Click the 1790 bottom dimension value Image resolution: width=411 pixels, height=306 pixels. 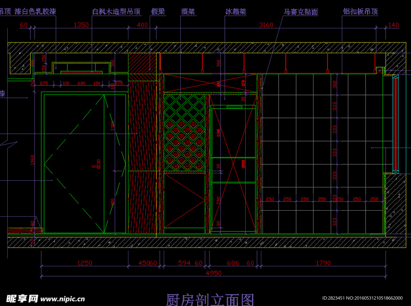tap(323, 263)
